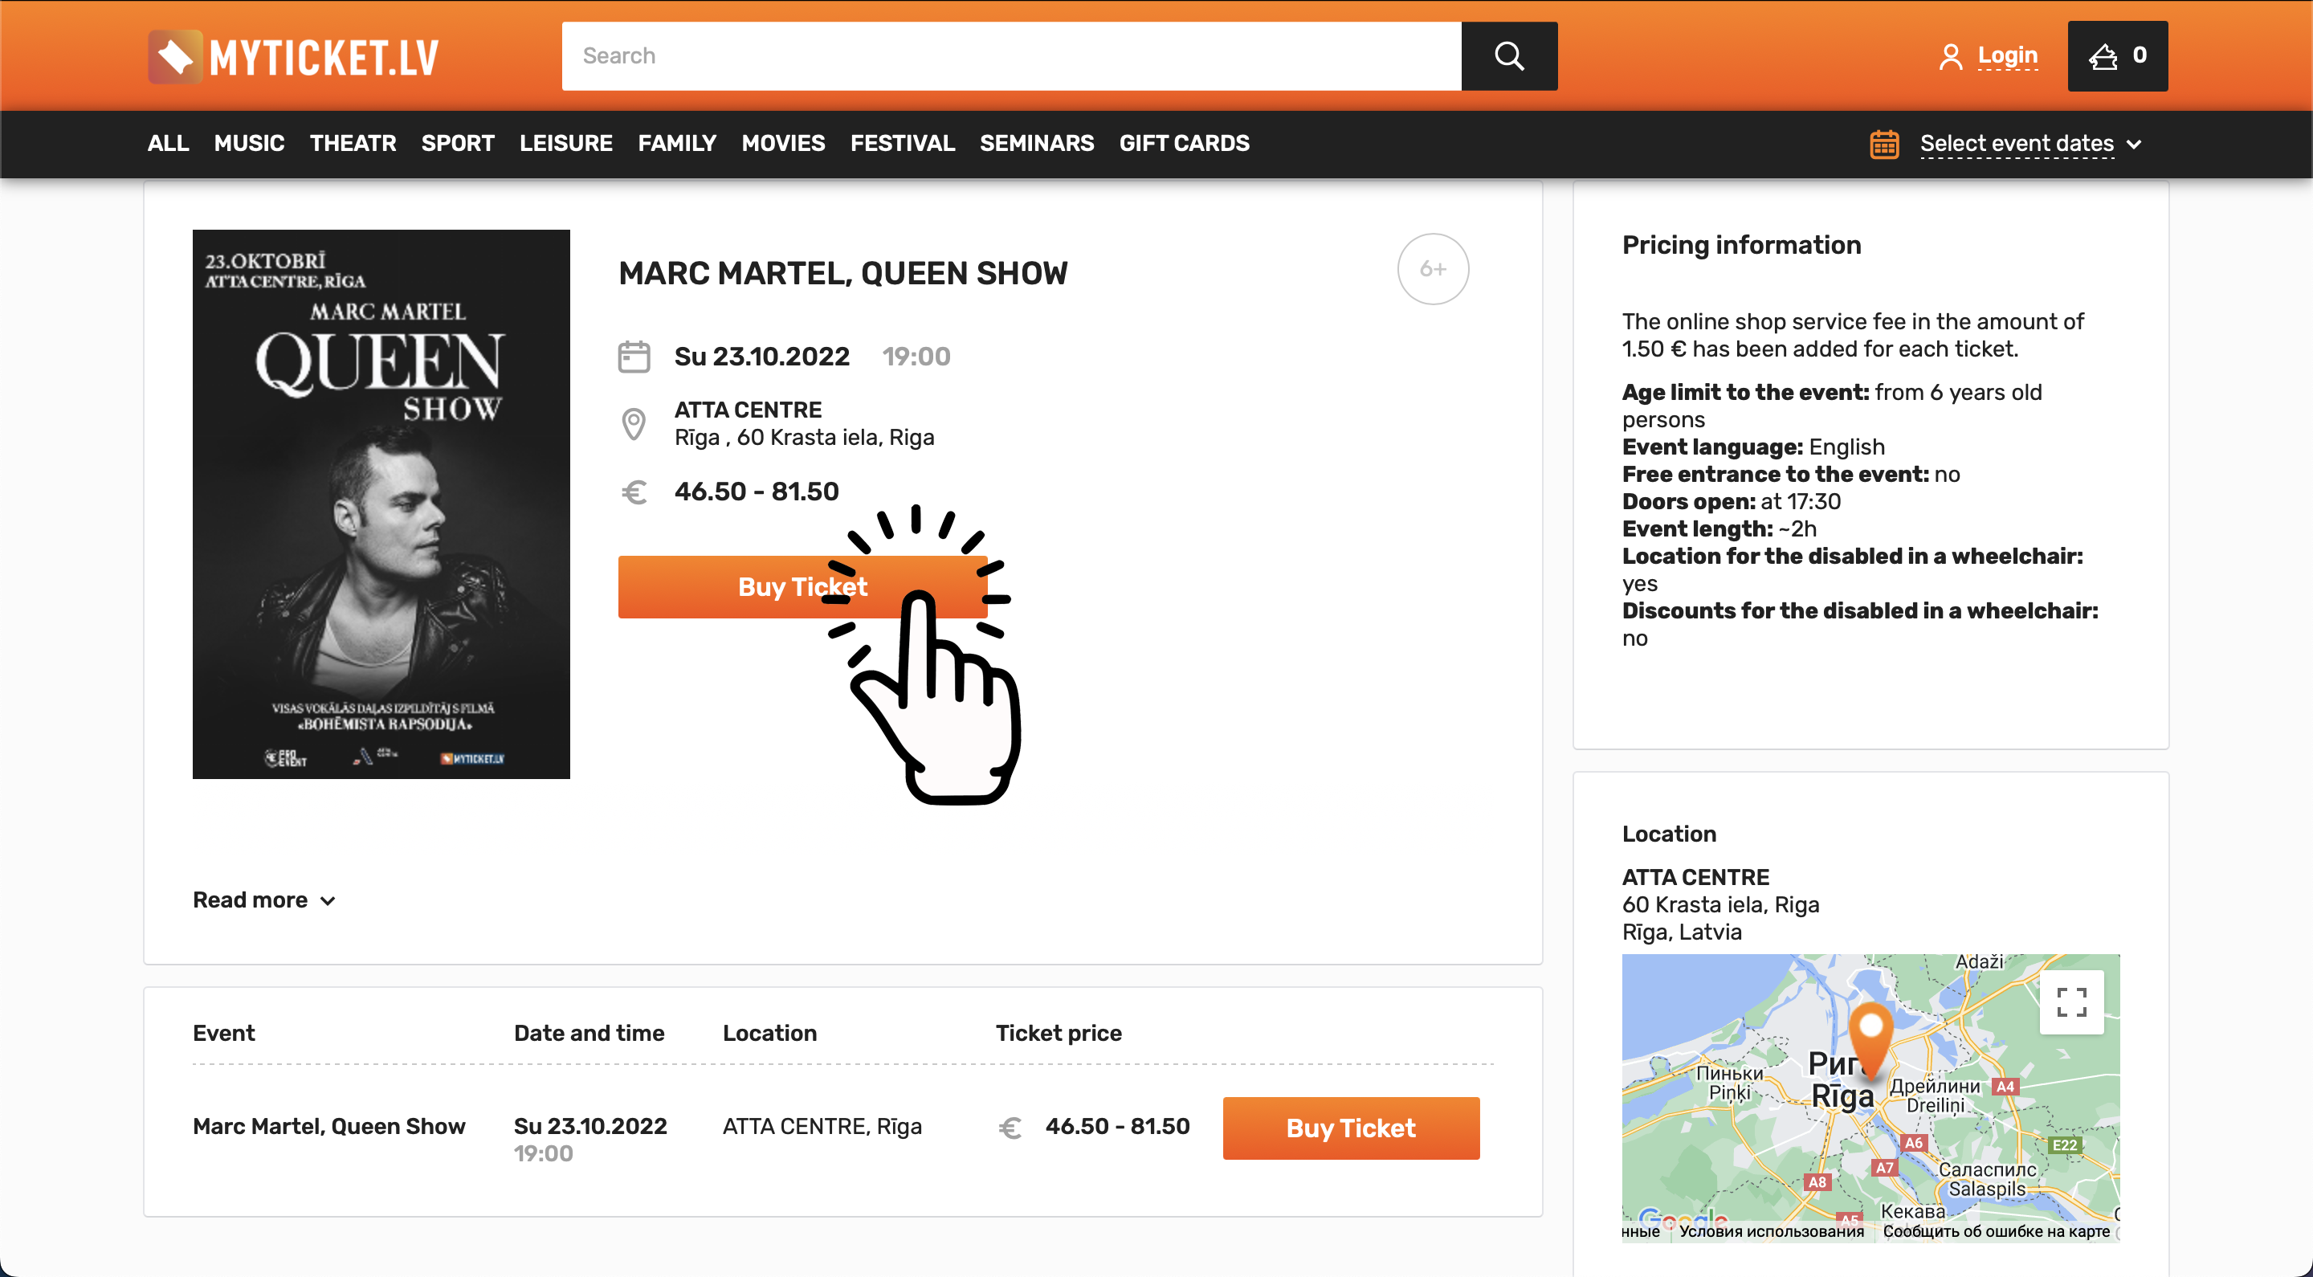Viewport: 2313px width, 1277px height.
Task: Click the magnifier search button
Action: [x=1508, y=55]
